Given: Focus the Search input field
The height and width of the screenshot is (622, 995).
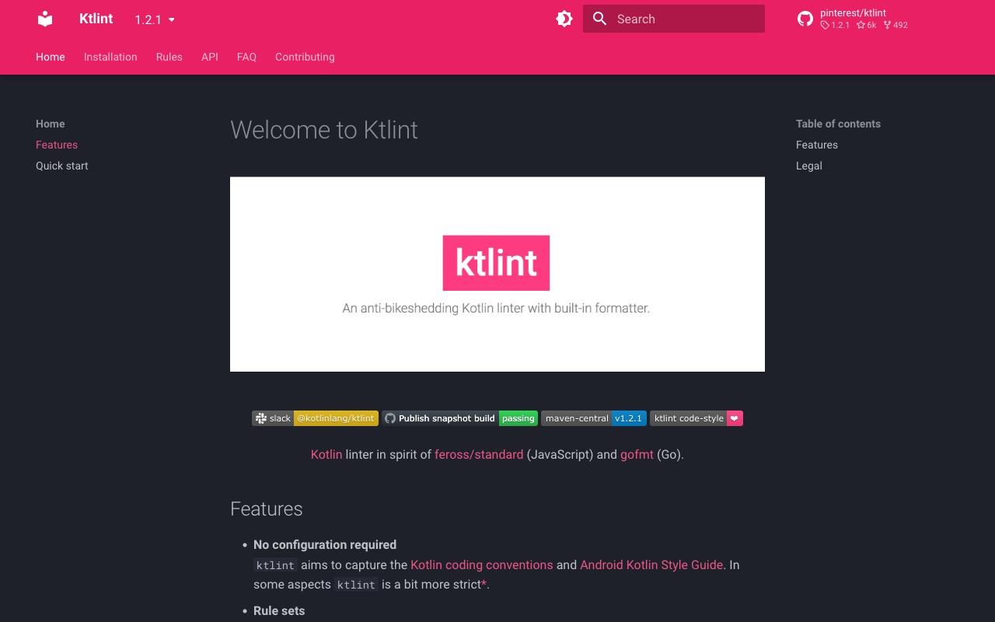Looking at the screenshot, I should [674, 19].
